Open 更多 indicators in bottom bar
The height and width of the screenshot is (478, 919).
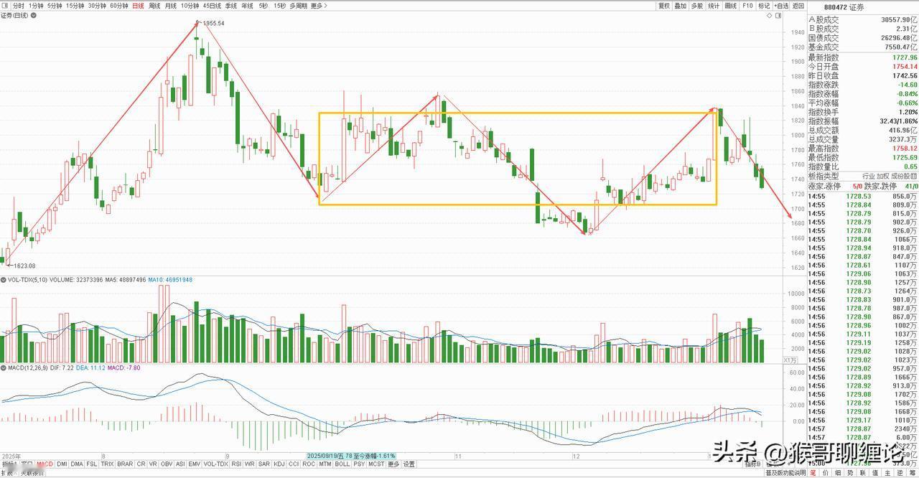[x=393, y=464]
